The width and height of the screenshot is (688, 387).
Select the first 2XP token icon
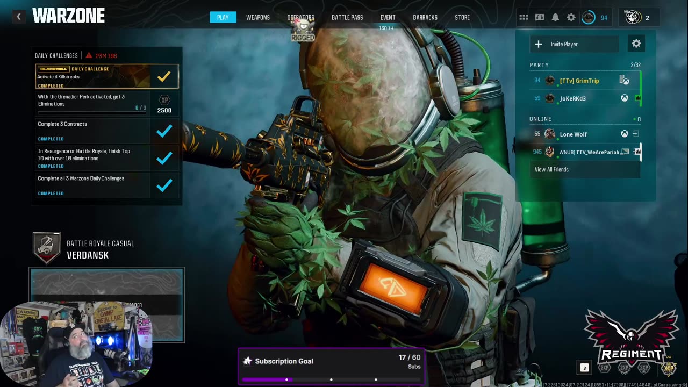605,368
